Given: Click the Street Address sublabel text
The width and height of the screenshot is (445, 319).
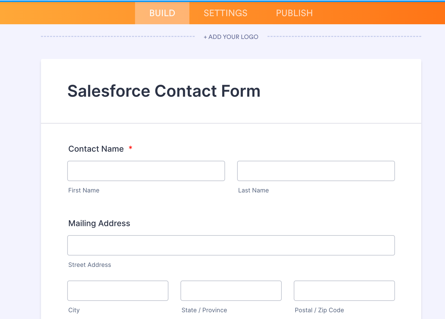Looking at the screenshot, I should 90,265.
